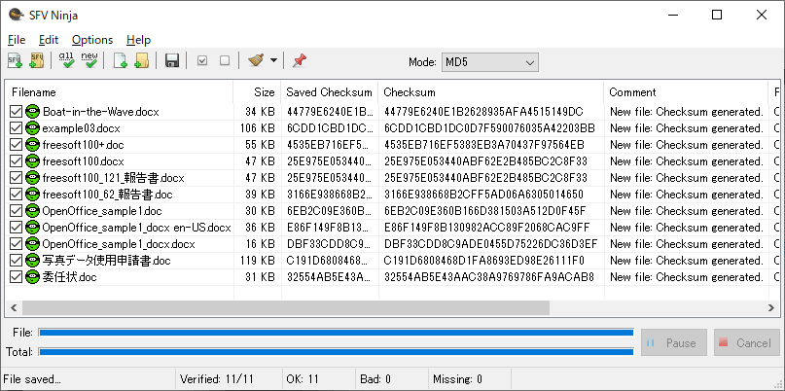Click the add file icon
The image size is (785, 391).
(x=121, y=61)
